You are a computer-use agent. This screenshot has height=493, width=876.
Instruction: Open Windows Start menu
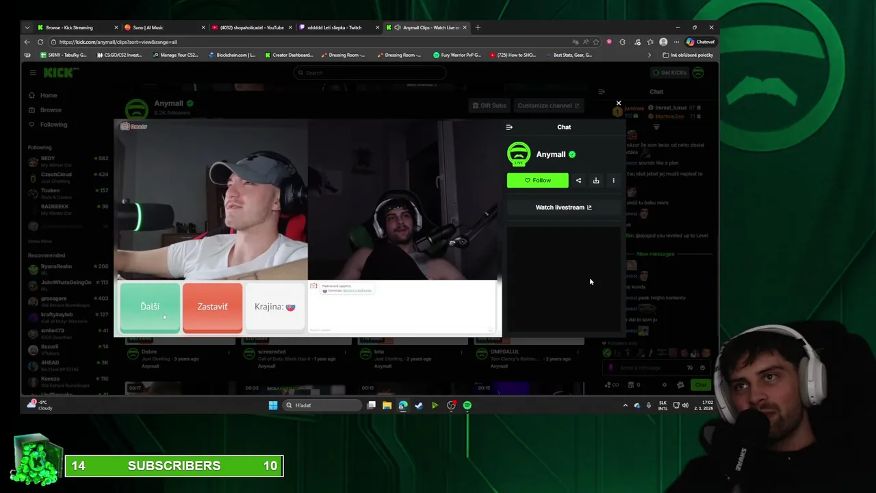(273, 405)
